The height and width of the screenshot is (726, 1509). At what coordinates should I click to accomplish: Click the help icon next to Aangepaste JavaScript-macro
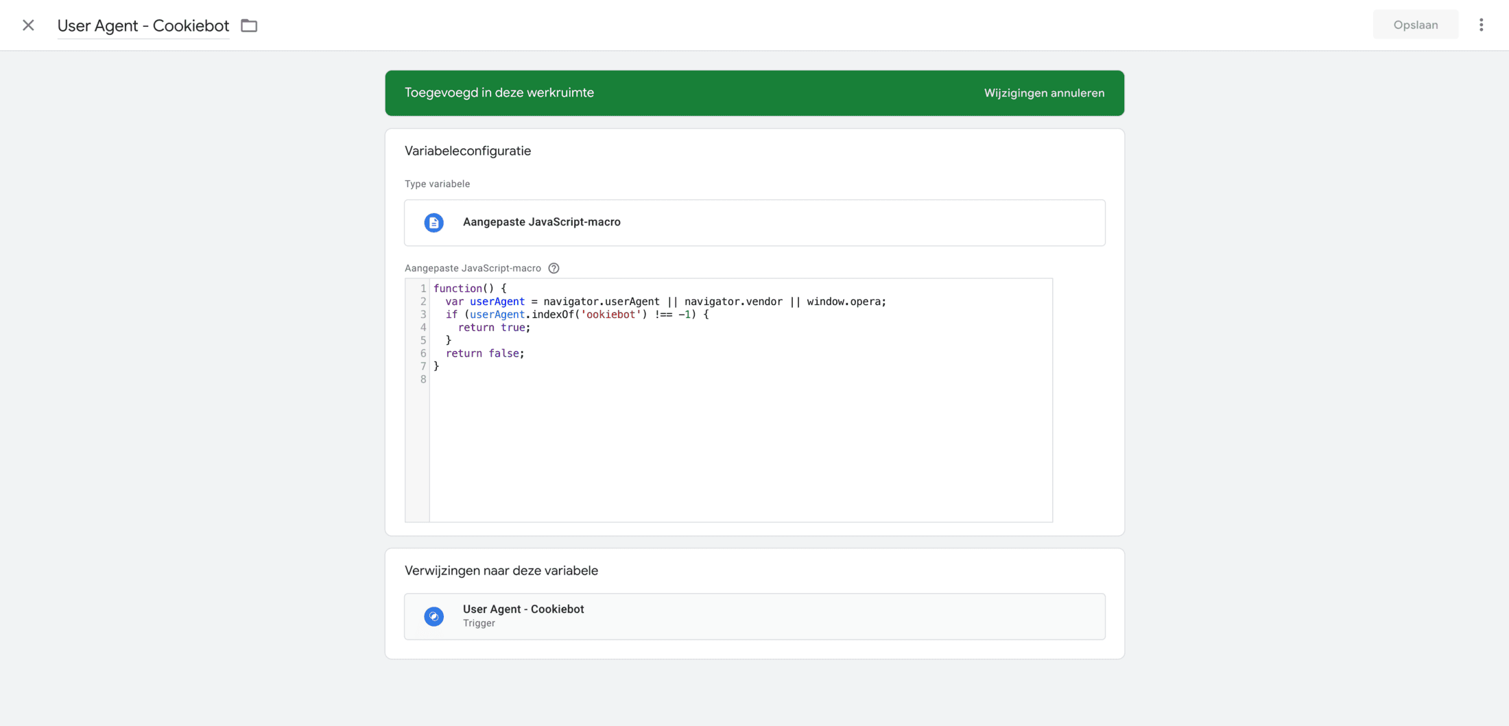(x=554, y=268)
